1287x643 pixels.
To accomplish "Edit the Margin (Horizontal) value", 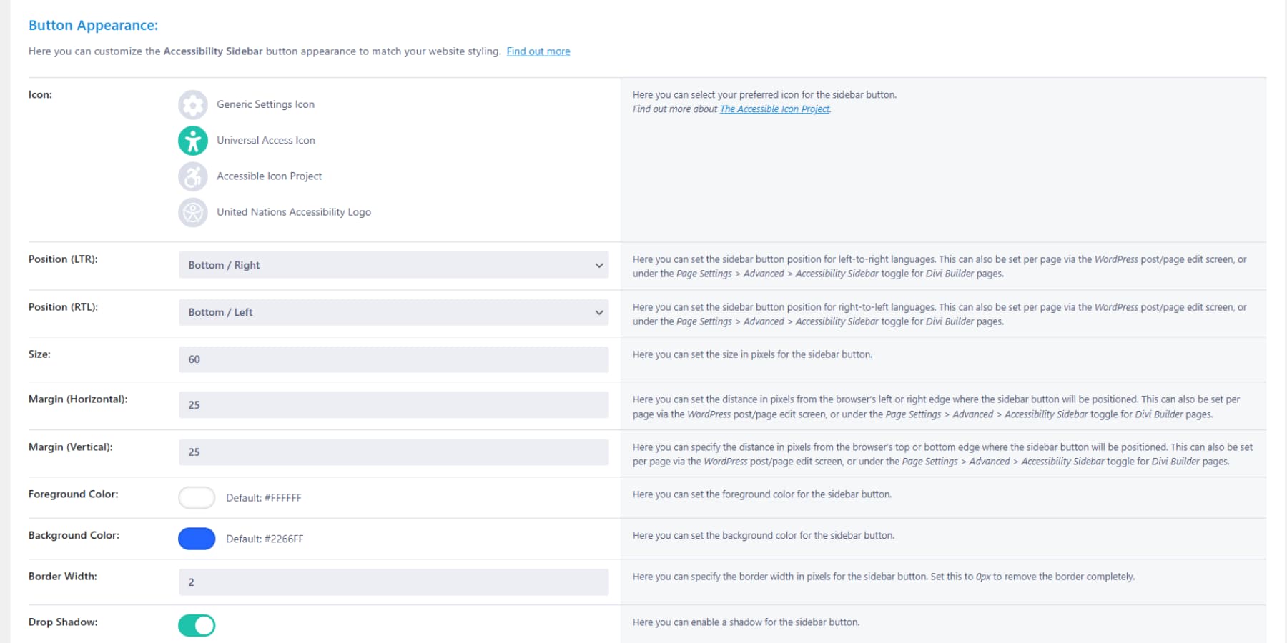I will 393,404.
